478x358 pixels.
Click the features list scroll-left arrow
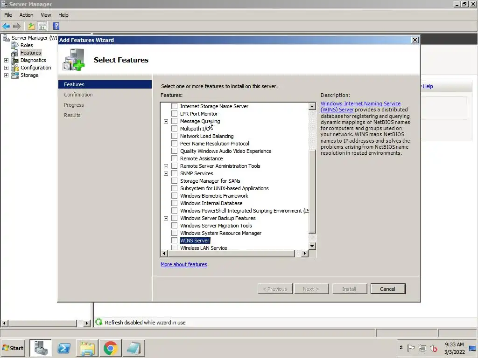point(164,253)
